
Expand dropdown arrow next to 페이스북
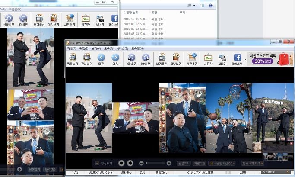(245, 59)
